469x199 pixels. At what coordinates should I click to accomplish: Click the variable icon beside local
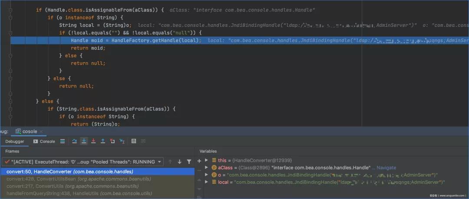(x=214, y=182)
